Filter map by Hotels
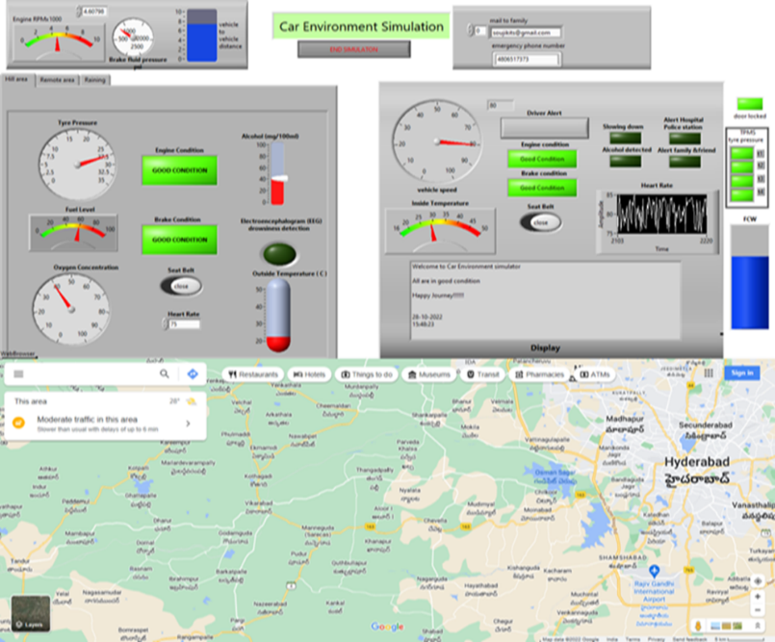Viewport: 775px width, 642px height. coord(309,374)
